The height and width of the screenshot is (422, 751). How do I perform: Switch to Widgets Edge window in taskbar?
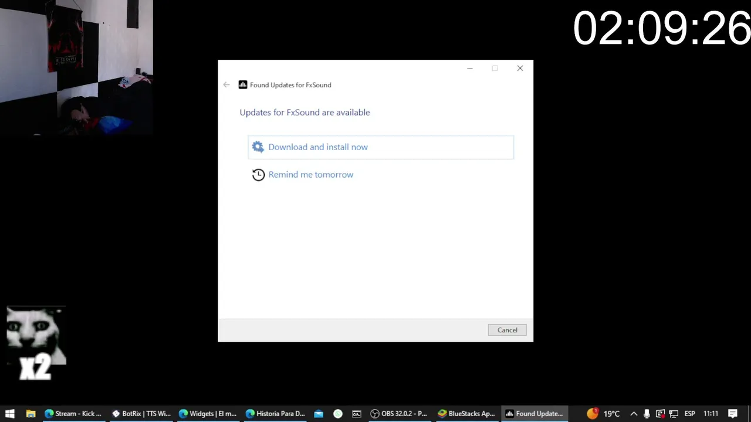click(x=208, y=414)
